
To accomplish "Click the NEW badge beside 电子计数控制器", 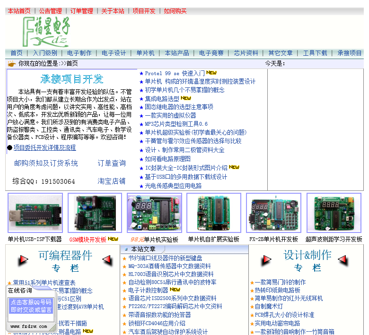I will (175, 289).
